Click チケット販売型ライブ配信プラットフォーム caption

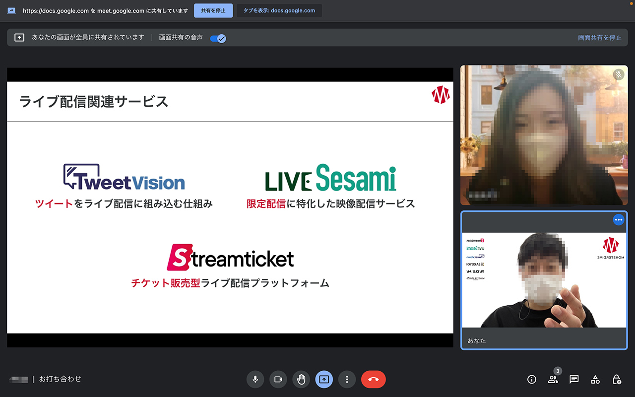[x=230, y=283]
